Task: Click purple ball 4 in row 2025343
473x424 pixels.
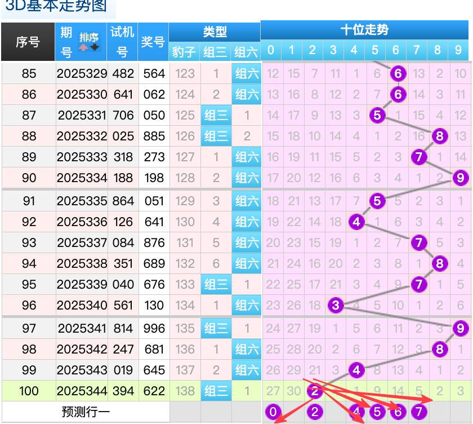Action: click(x=356, y=370)
